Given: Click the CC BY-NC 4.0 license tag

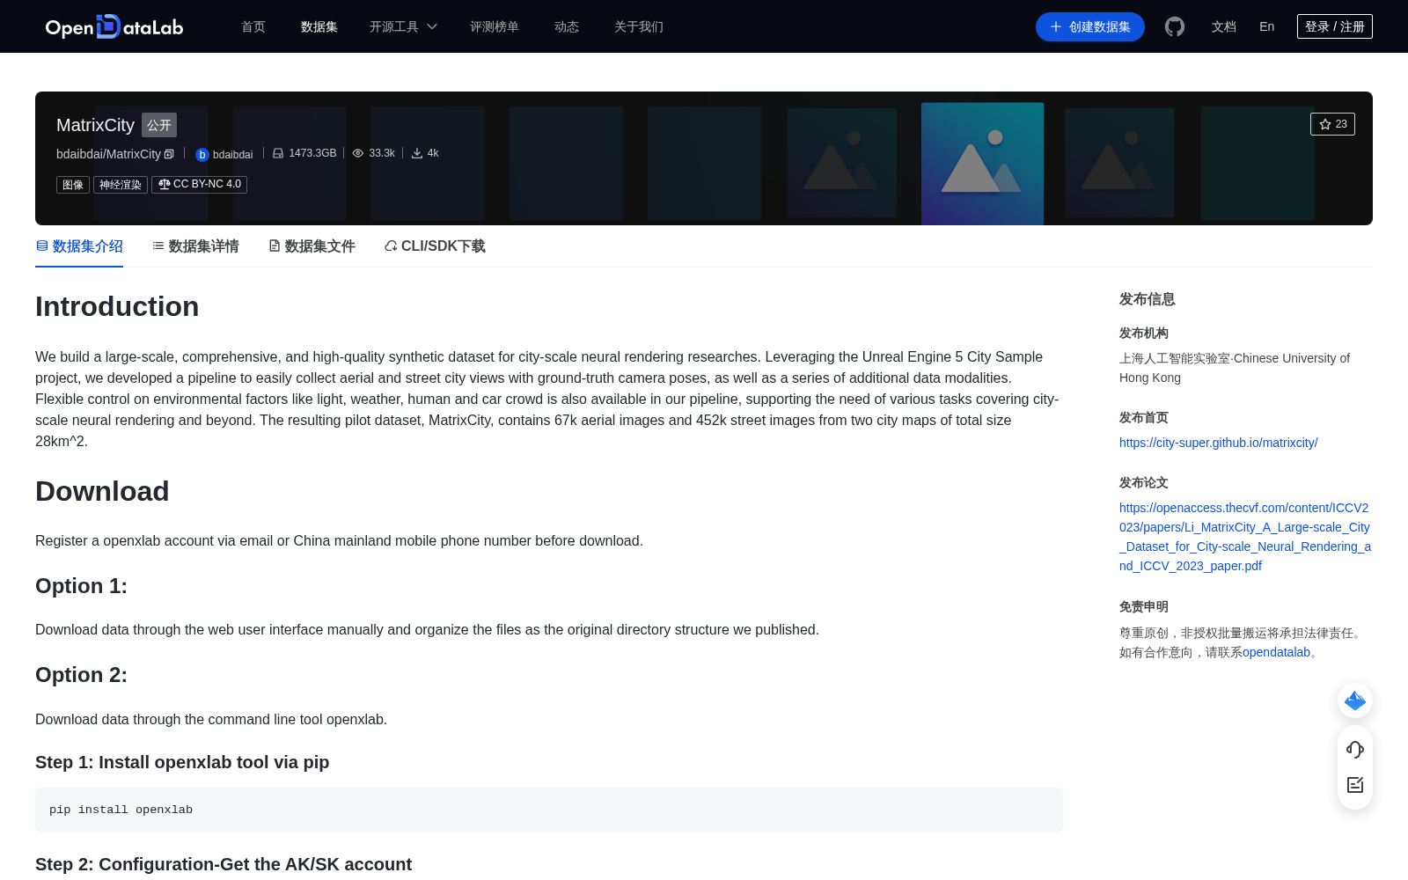Looking at the screenshot, I should pyautogui.click(x=199, y=185).
